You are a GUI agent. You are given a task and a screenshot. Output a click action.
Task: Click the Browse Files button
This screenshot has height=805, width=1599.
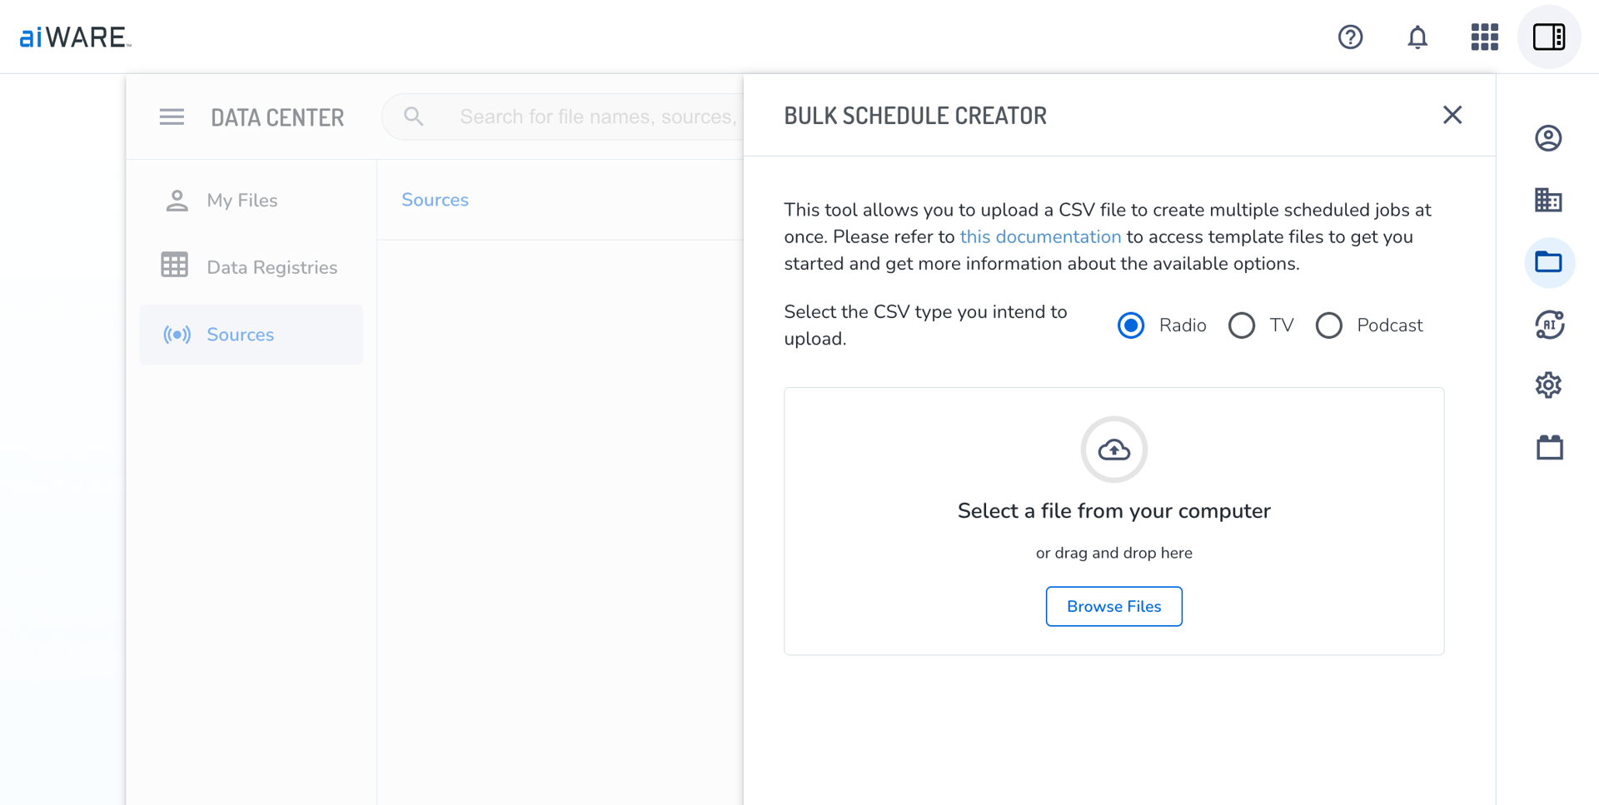pyautogui.click(x=1113, y=607)
